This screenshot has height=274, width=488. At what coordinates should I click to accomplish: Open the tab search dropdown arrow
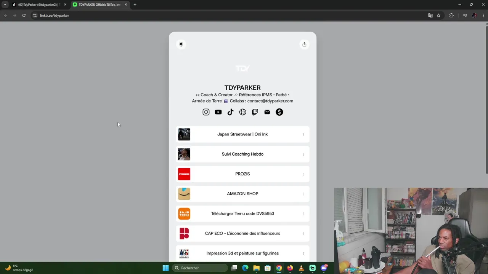(5, 5)
